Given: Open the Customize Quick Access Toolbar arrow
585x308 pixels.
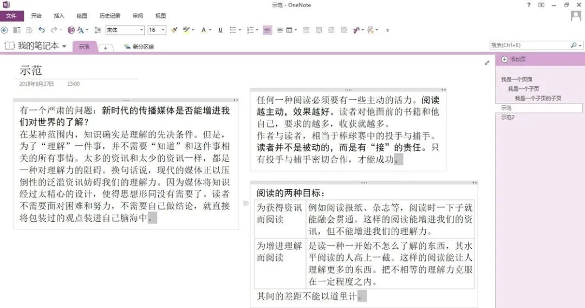Looking at the screenshot, I should pos(388,30).
